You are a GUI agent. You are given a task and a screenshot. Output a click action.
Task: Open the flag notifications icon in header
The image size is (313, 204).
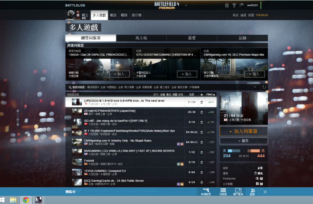tap(242, 5)
